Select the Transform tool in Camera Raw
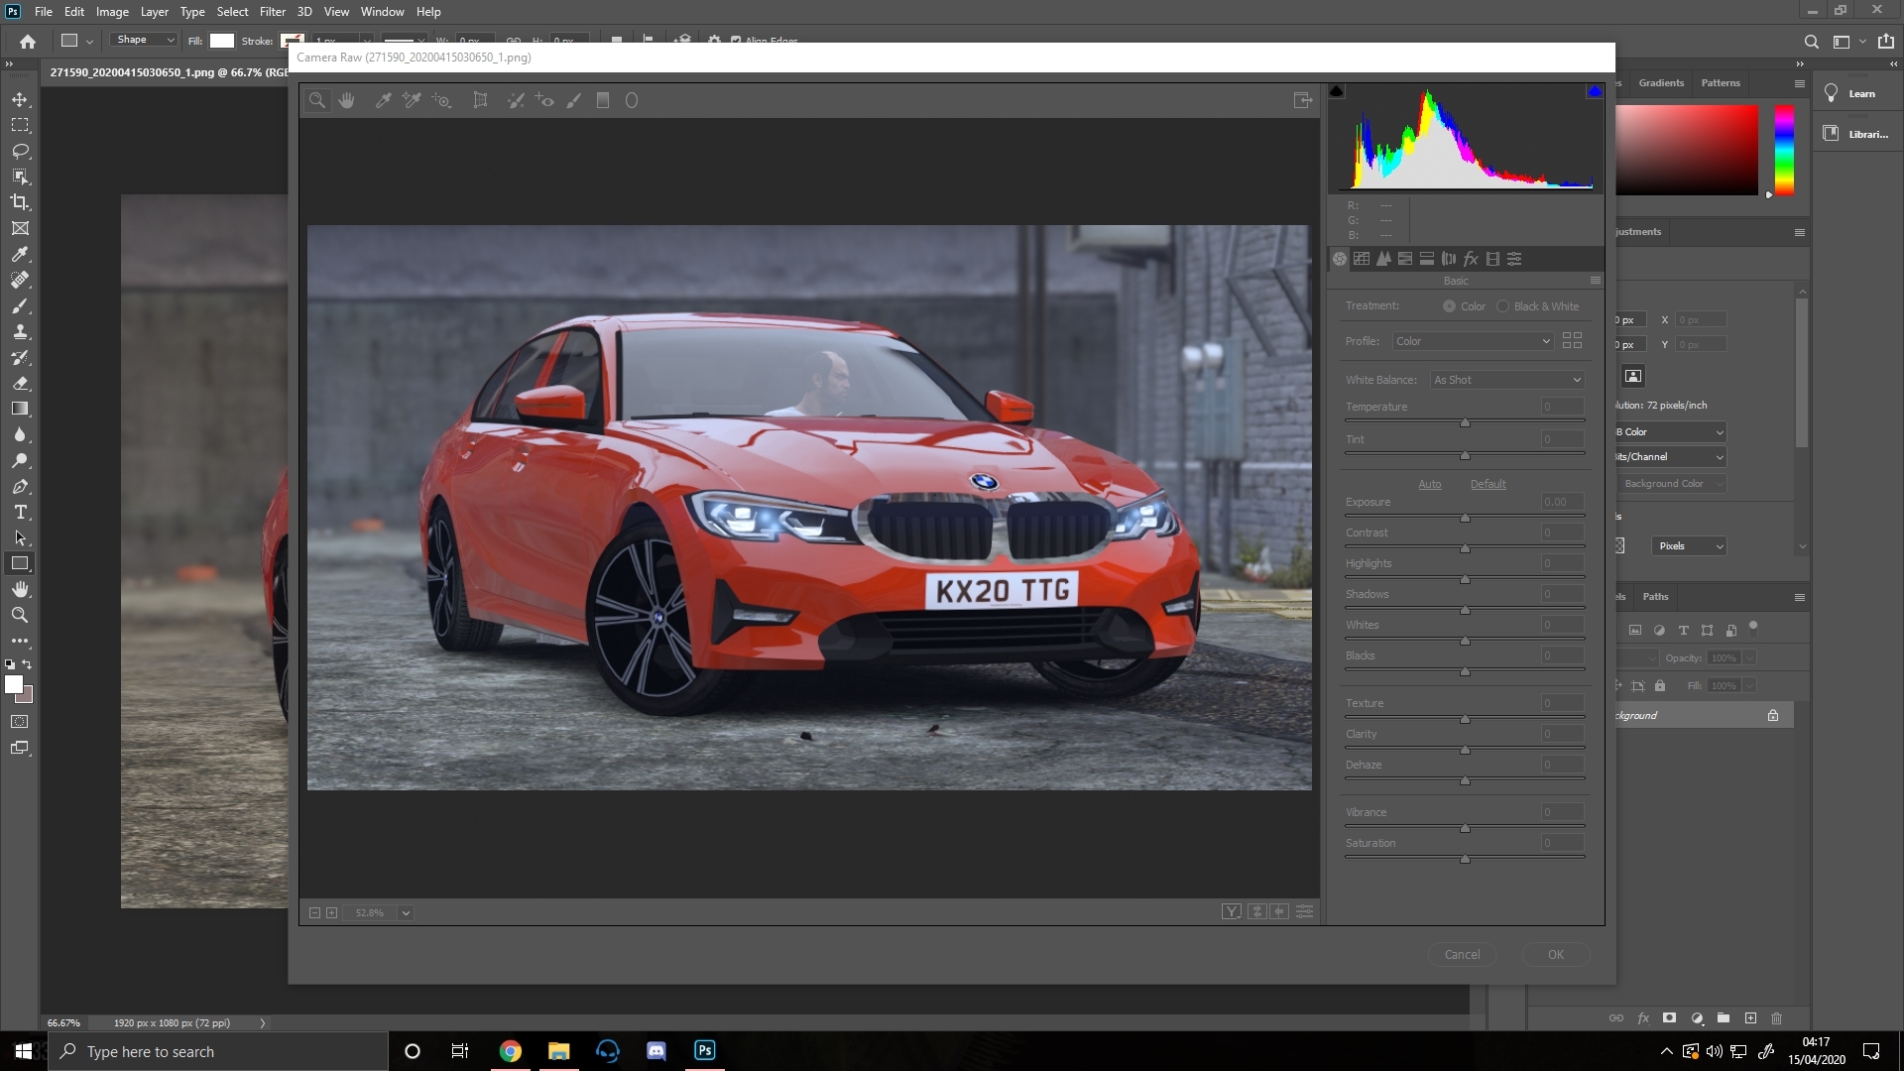Screen dimensions: 1904x1071 coord(480,100)
